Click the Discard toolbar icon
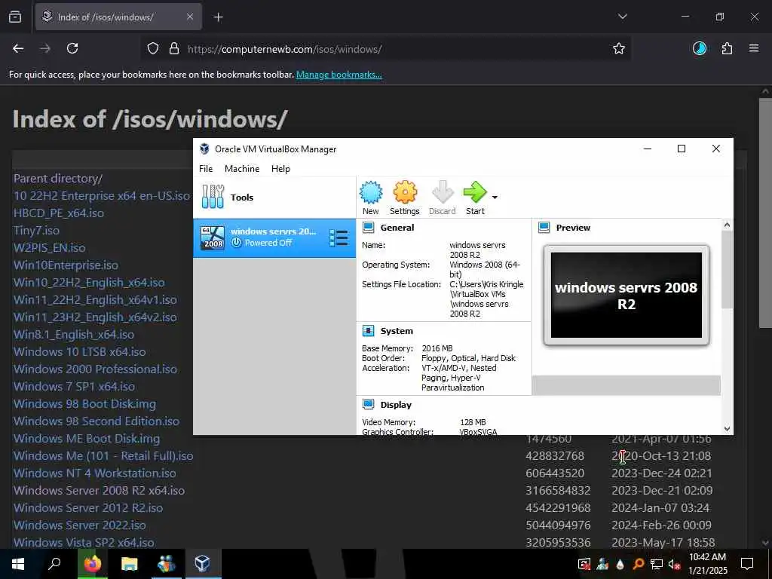This screenshot has height=579, width=772. tap(442, 198)
